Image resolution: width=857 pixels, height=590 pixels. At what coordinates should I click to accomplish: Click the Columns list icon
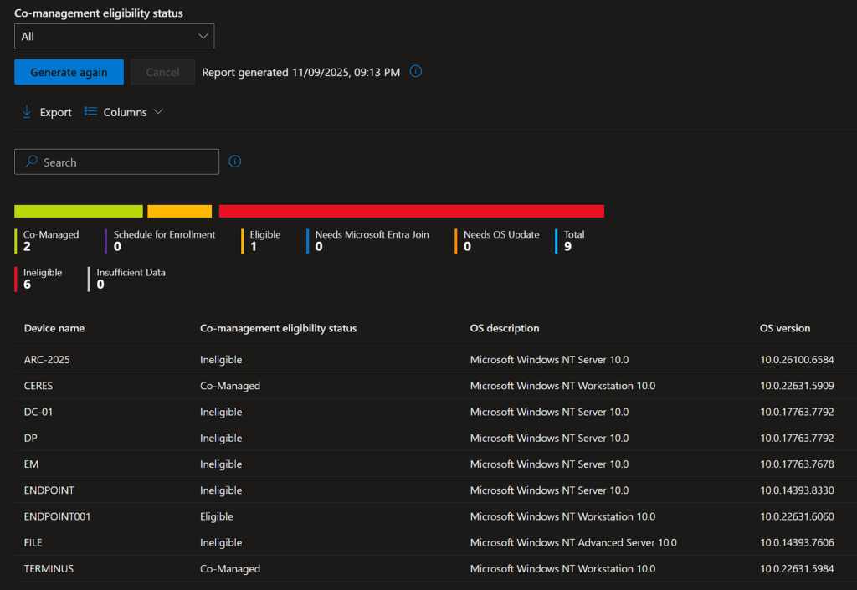pyautogui.click(x=91, y=112)
